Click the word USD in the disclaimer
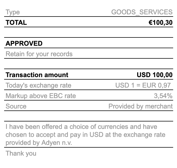This screenshot has height=168, width=177. click(96, 135)
